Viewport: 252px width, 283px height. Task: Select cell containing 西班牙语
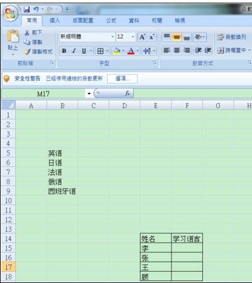click(63, 191)
